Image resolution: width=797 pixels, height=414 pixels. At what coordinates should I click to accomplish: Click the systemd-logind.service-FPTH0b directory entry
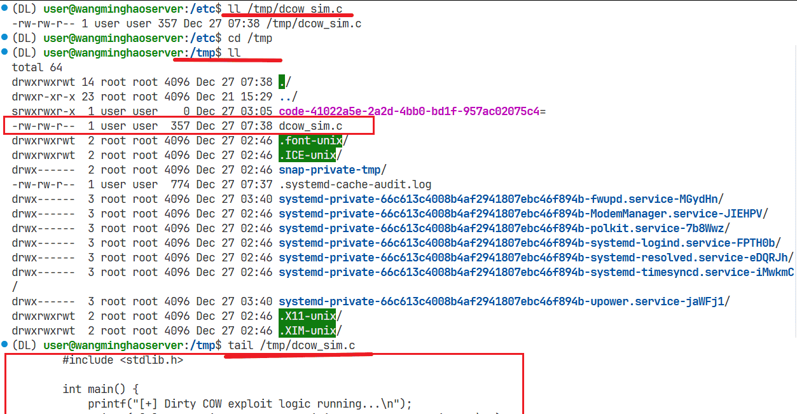coord(530,243)
